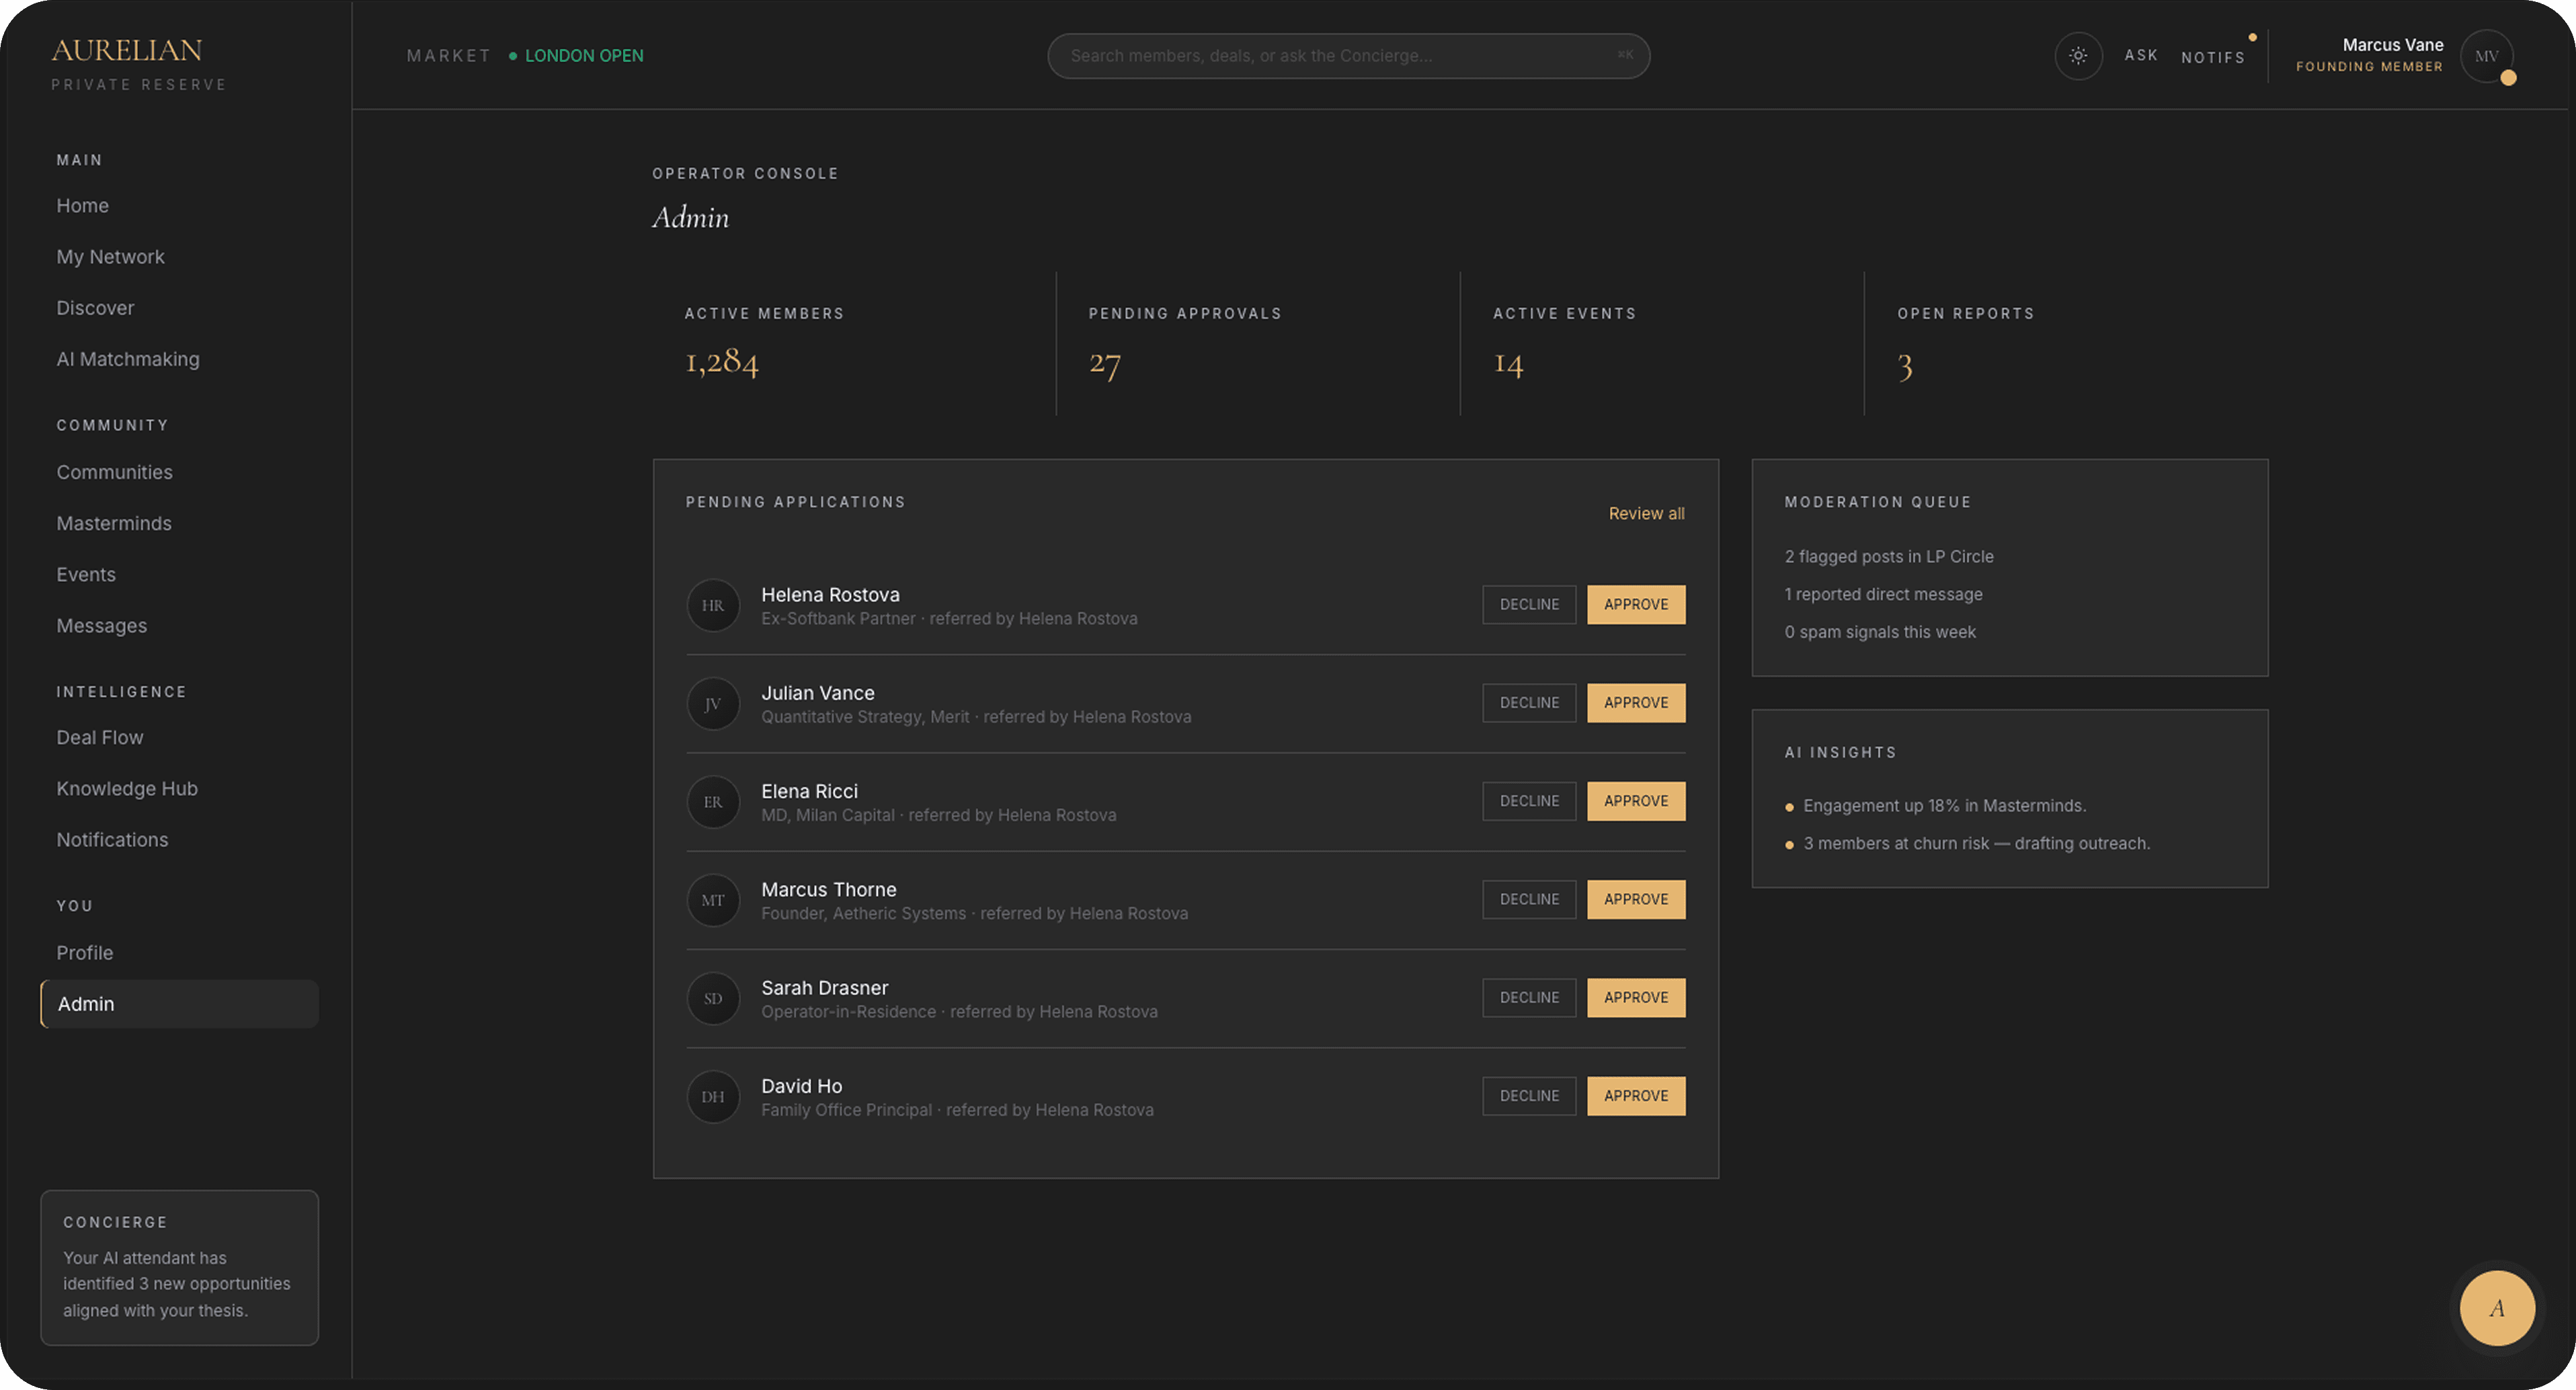Go to AI Matchmaking in sidebar
The image size is (2576, 1390).
(128, 359)
